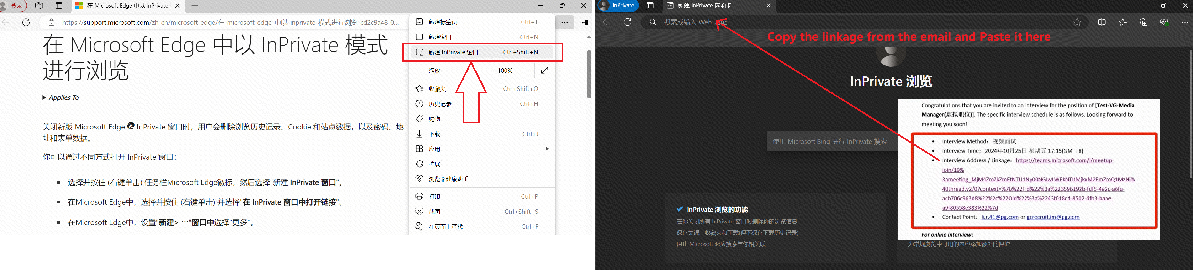Screen dimensions: 1195x272
Task: Click the search magnifier icon in the InPrivate address bar
Action: point(653,22)
